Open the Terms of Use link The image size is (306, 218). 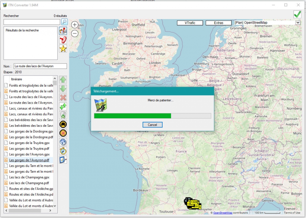pos(292,213)
